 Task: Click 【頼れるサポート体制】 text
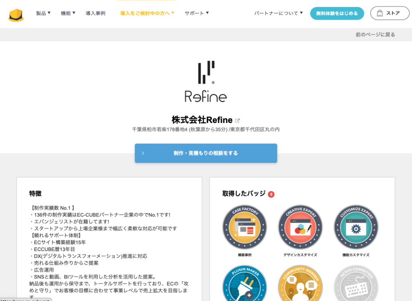pos(56,235)
